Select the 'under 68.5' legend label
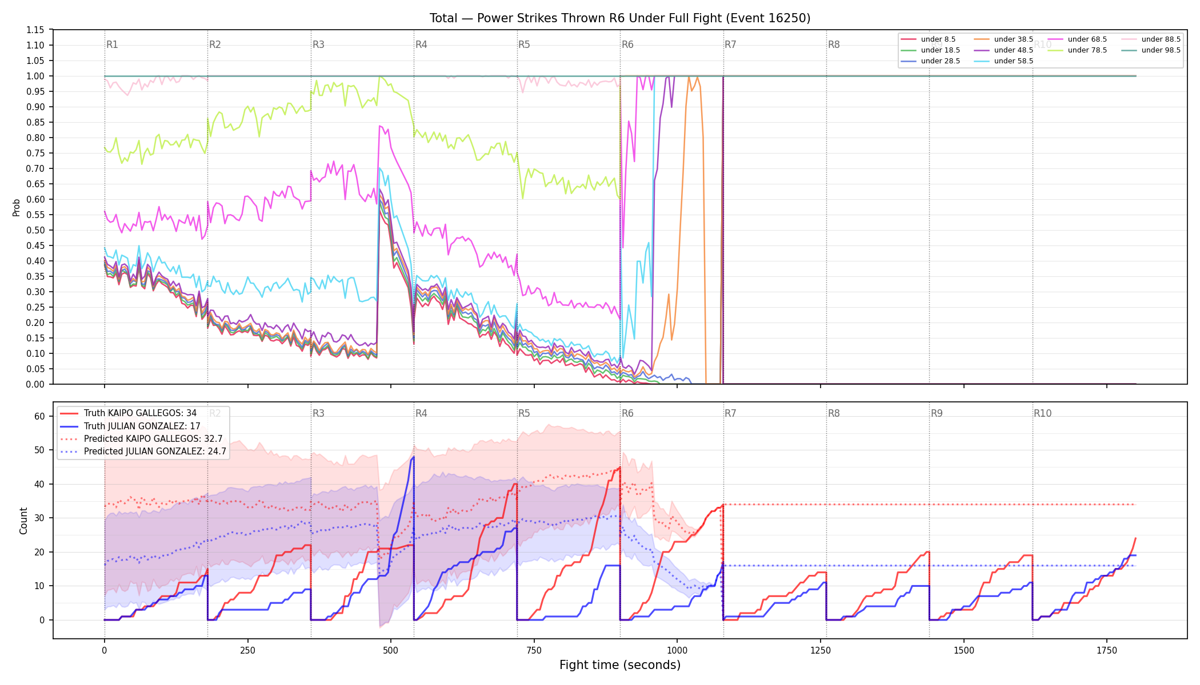Viewport: 1200px width, 685px height. 1087,39
